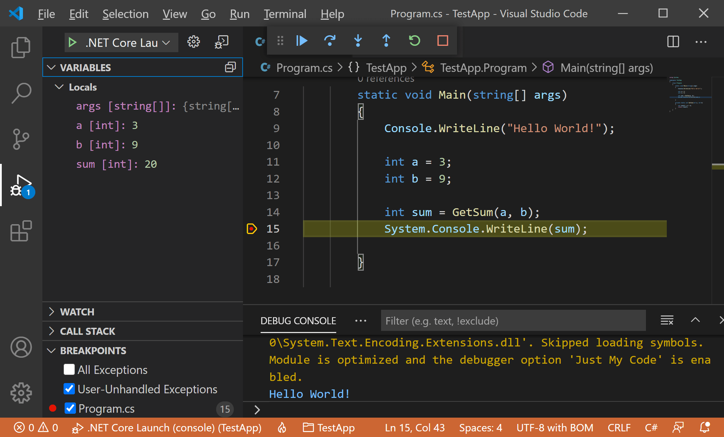Select the Step Into debug icon
The image size is (724, 437).
[358, 41]
